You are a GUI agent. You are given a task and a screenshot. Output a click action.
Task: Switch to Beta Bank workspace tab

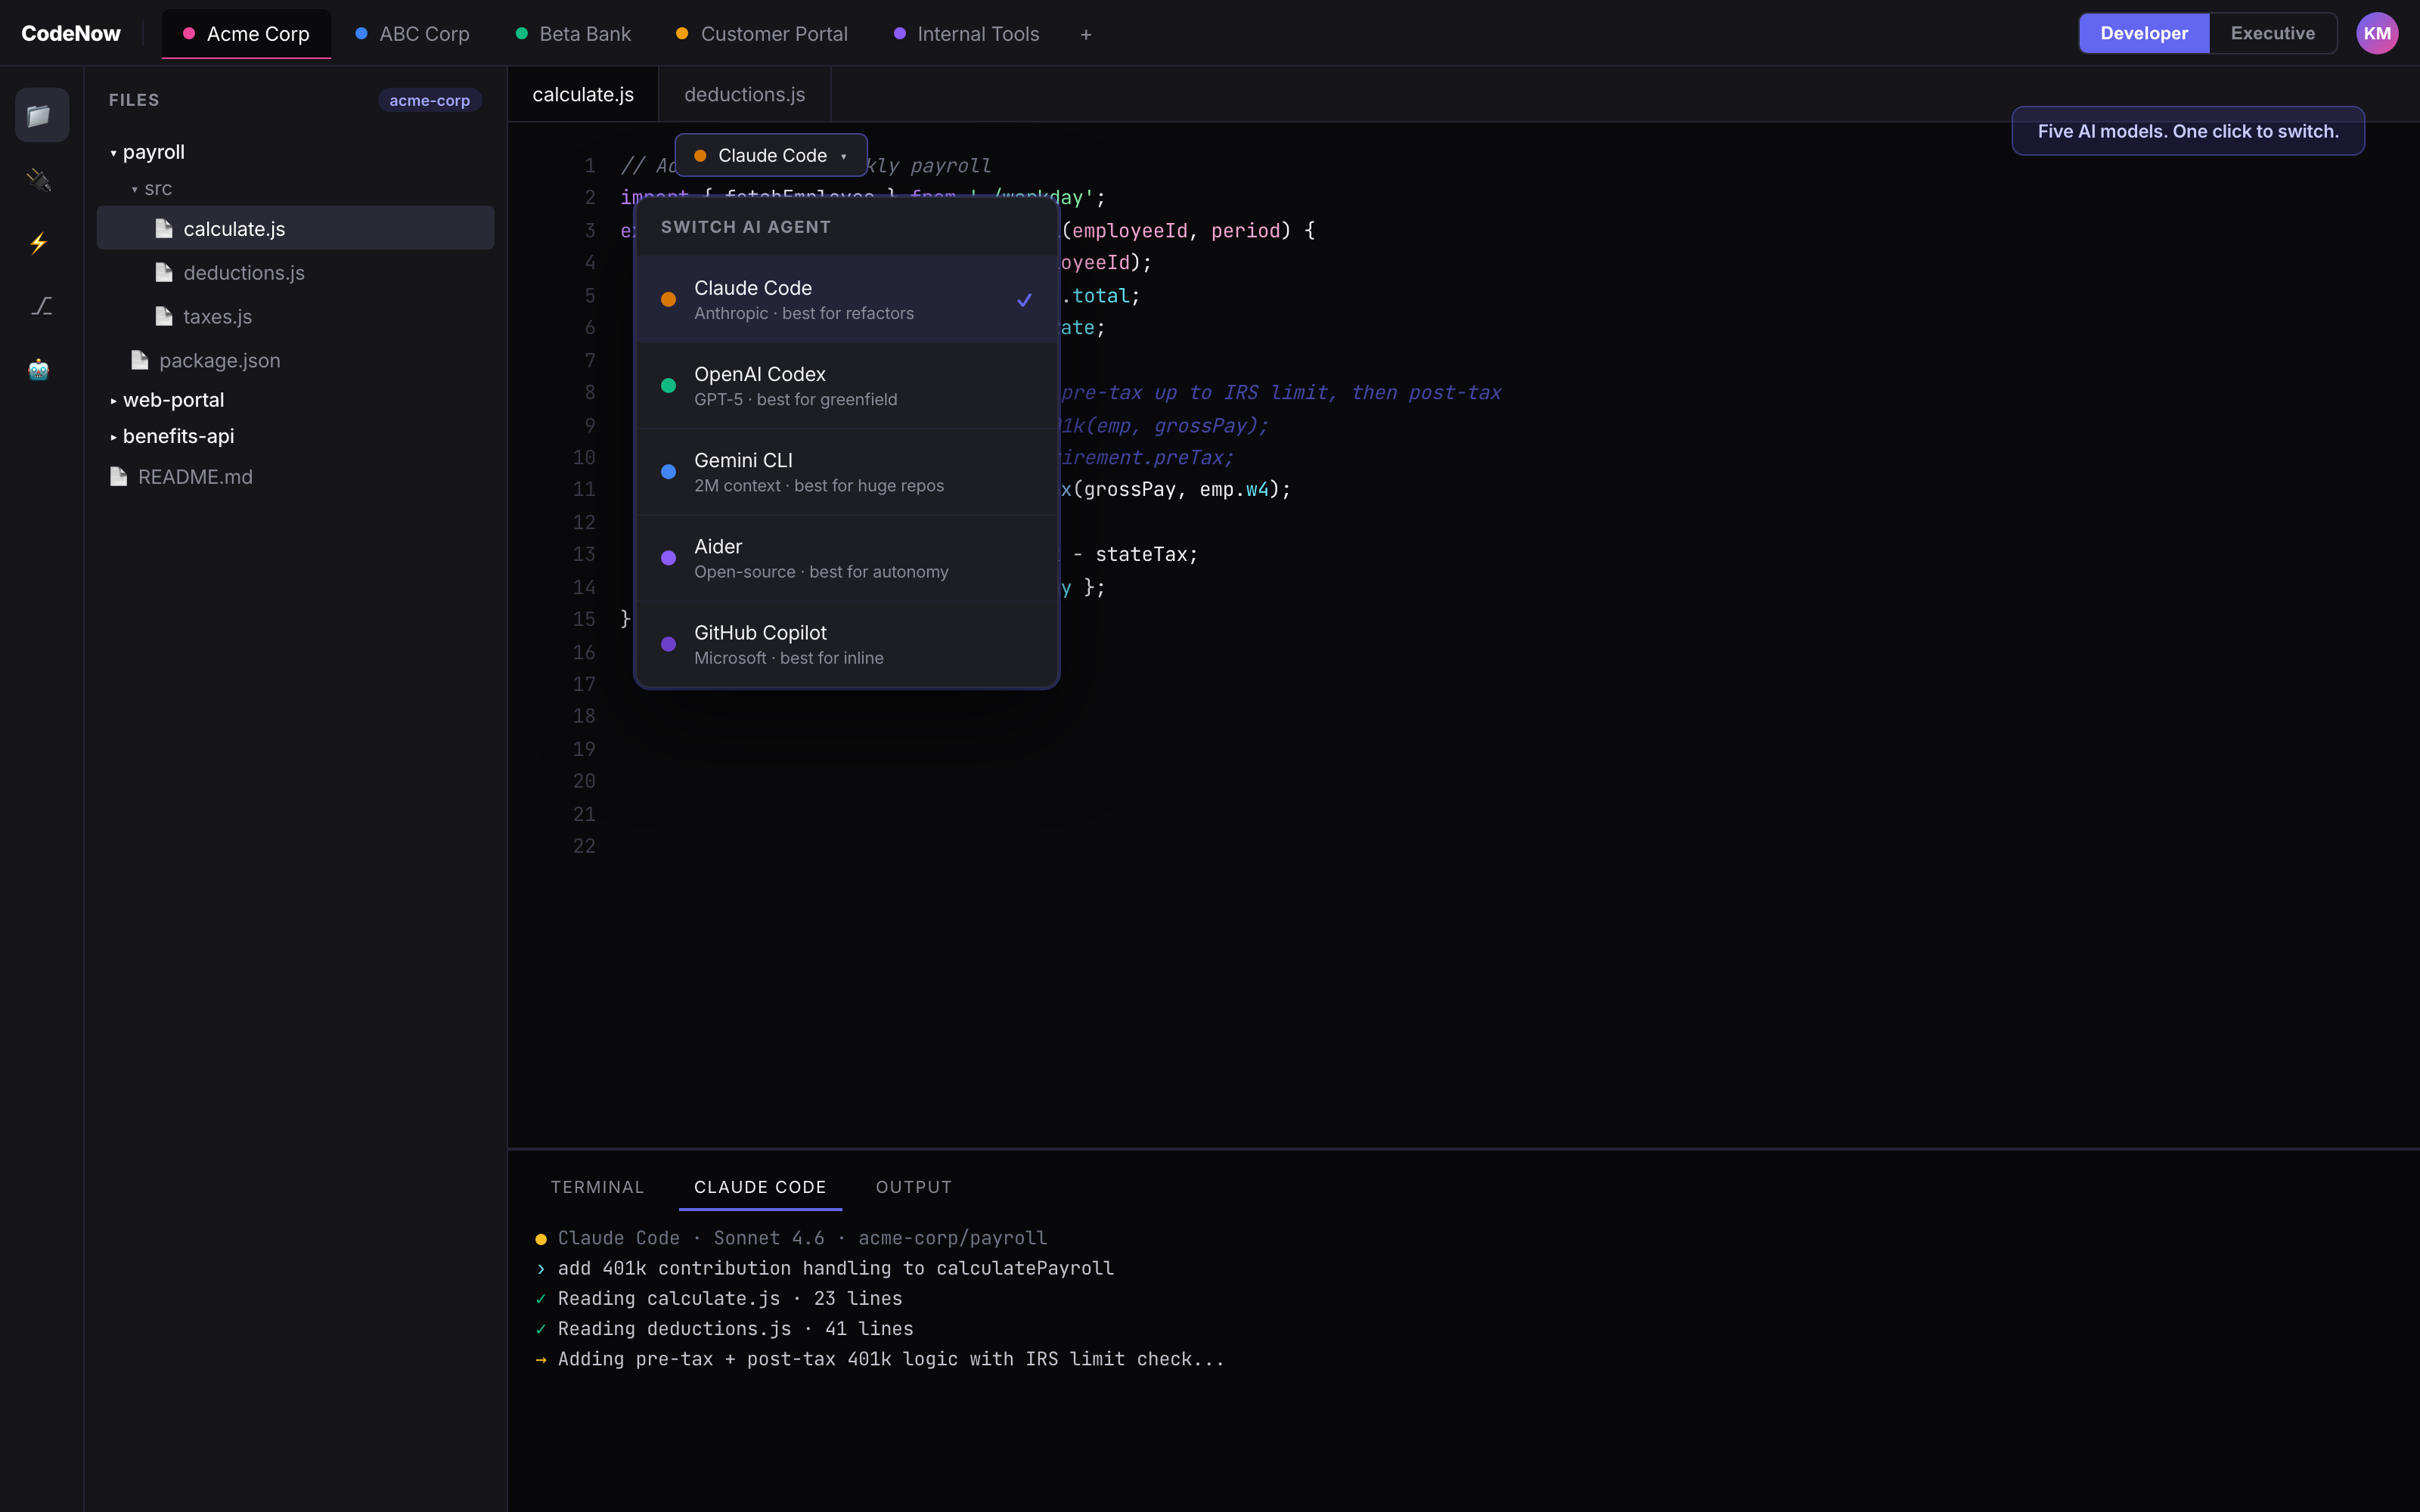[573, 34]
